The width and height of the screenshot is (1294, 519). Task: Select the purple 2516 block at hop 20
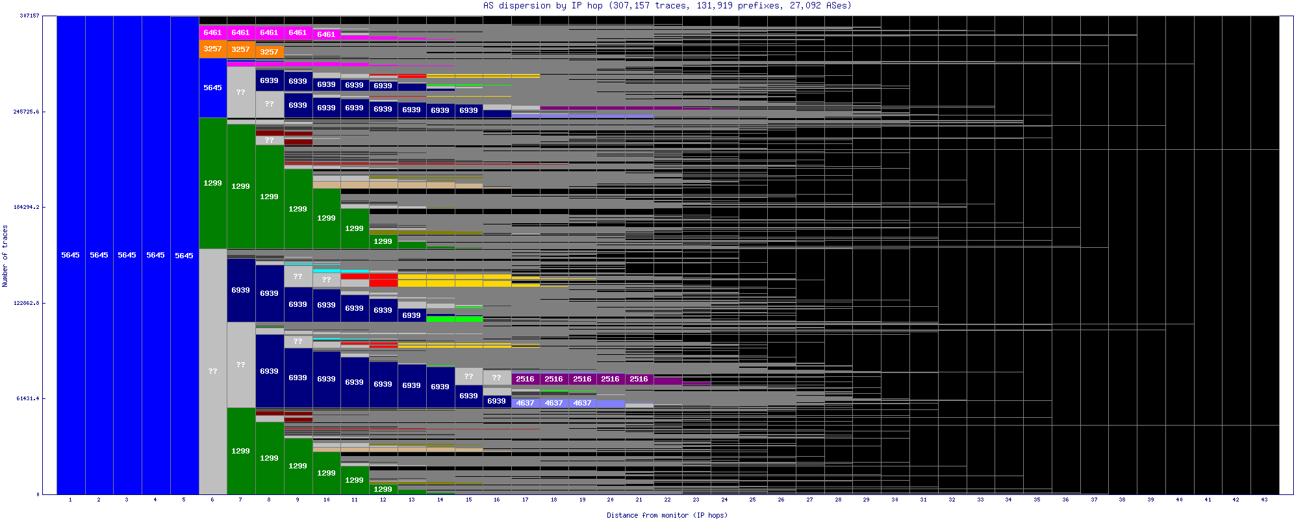pos(611,379)
